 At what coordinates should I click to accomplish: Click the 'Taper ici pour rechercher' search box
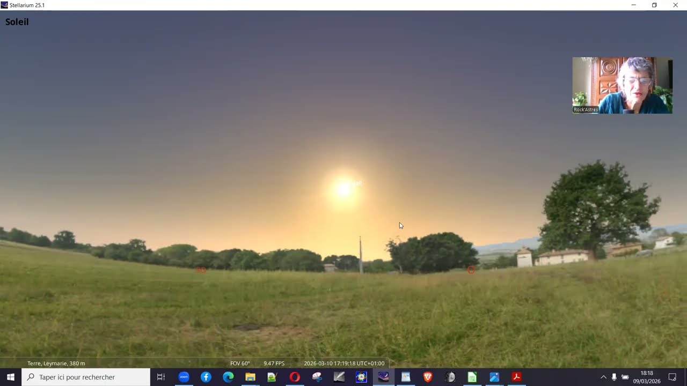[86, 377]
